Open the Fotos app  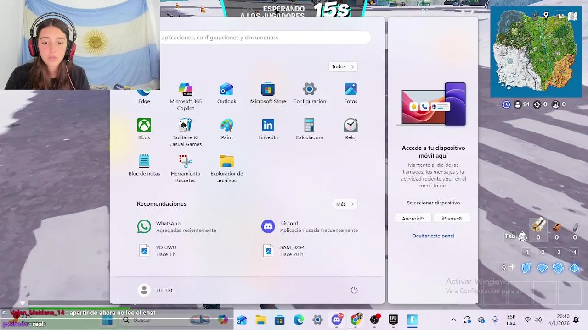tap(351, 93)
